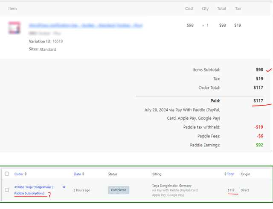Click the Origin column header
This screenshot has height=209, width=273.
click(246, 174)
